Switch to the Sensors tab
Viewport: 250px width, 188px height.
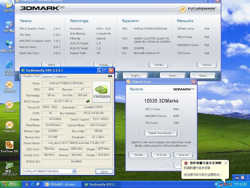(47, 76)
